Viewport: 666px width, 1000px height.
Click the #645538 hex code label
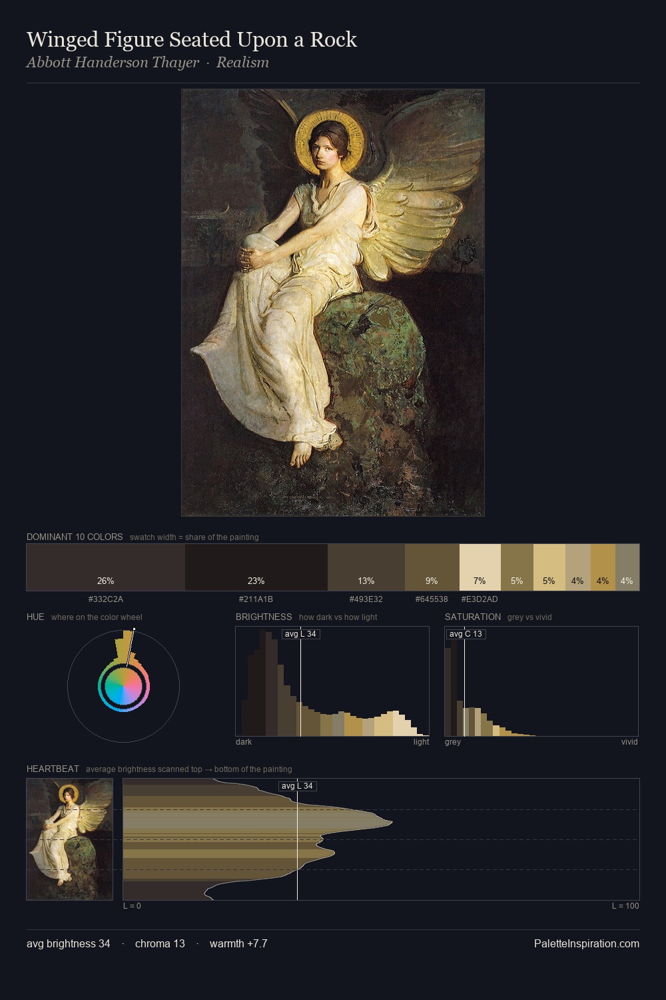tap(432, 599)
